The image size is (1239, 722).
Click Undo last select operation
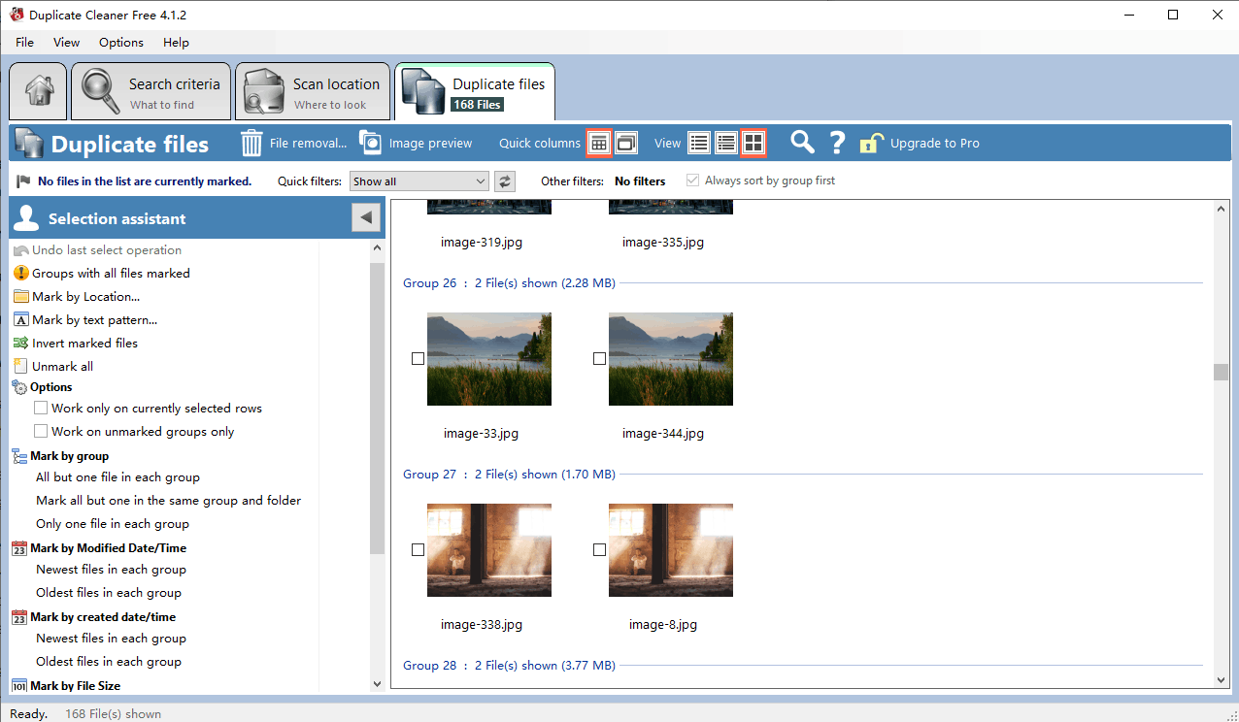pos(98,250)
